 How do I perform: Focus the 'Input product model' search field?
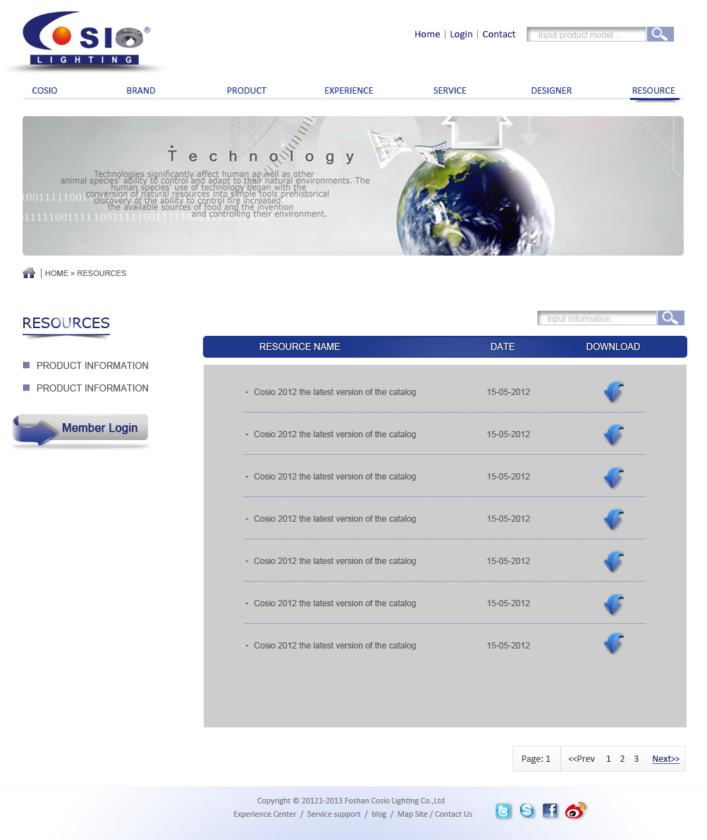586,35
